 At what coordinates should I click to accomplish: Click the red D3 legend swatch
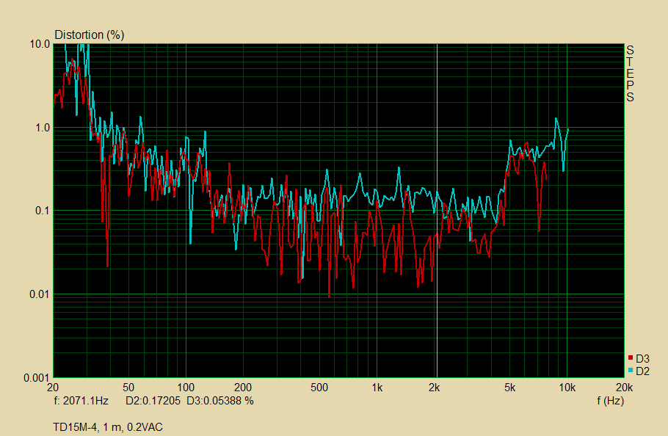pyautogui.click(x=631, y=358)
